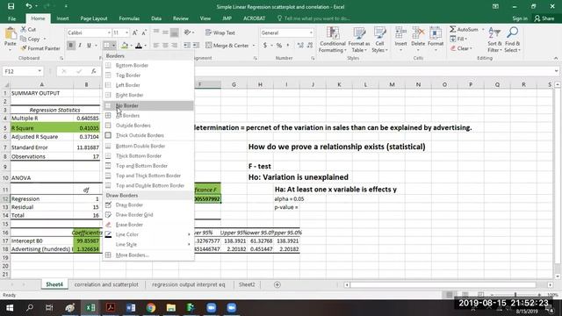Choose No Border menu entry
Viewport: 562px width, 316px height.
coord(148,105)
